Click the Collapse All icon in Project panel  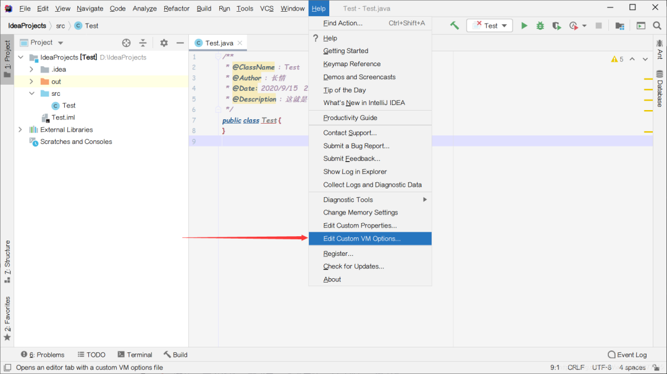(x=143, y=43)
